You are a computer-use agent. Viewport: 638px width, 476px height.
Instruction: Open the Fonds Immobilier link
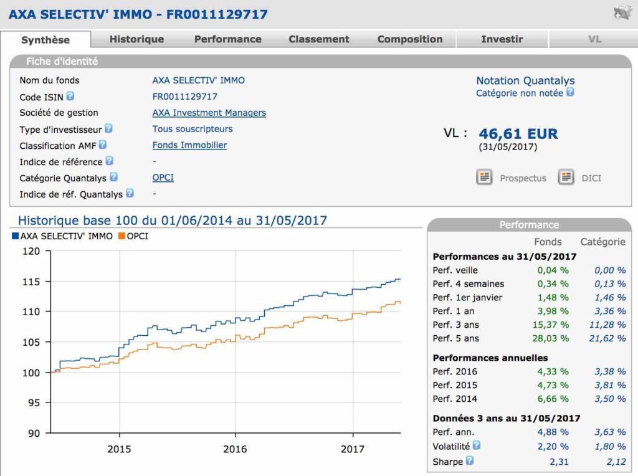tap(189, 145)
